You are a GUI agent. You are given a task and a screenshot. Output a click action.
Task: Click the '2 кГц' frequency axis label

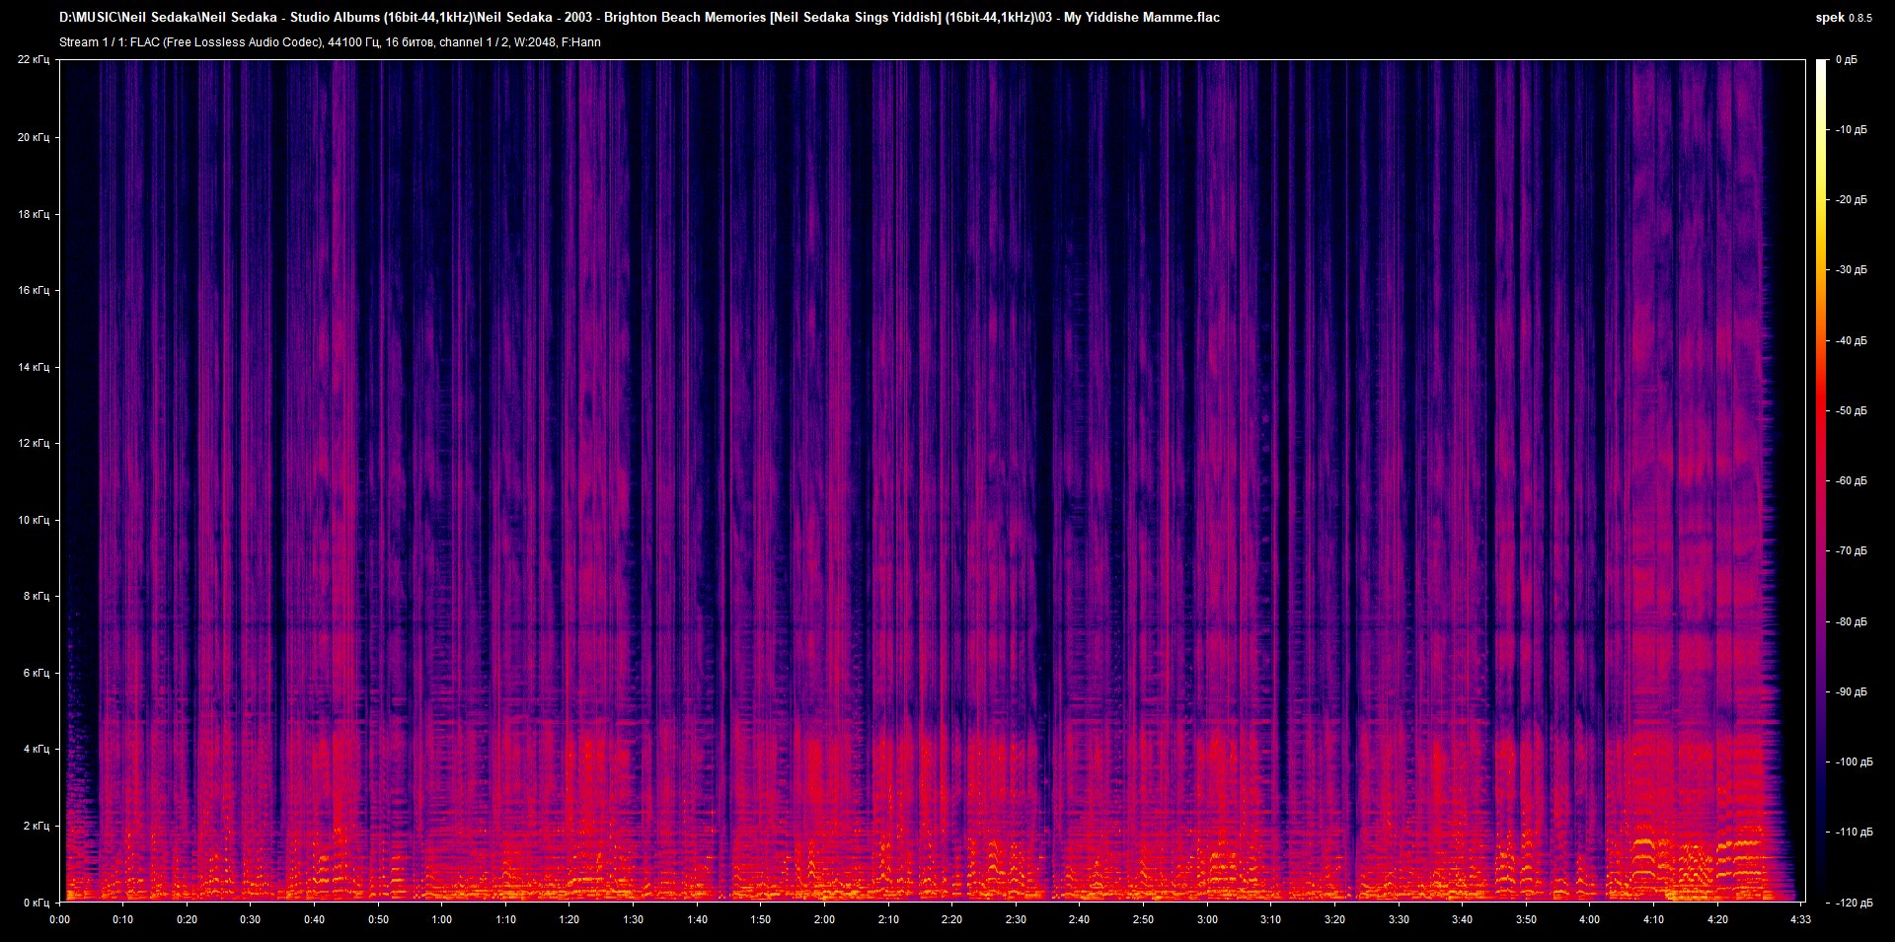coord(37,826)
